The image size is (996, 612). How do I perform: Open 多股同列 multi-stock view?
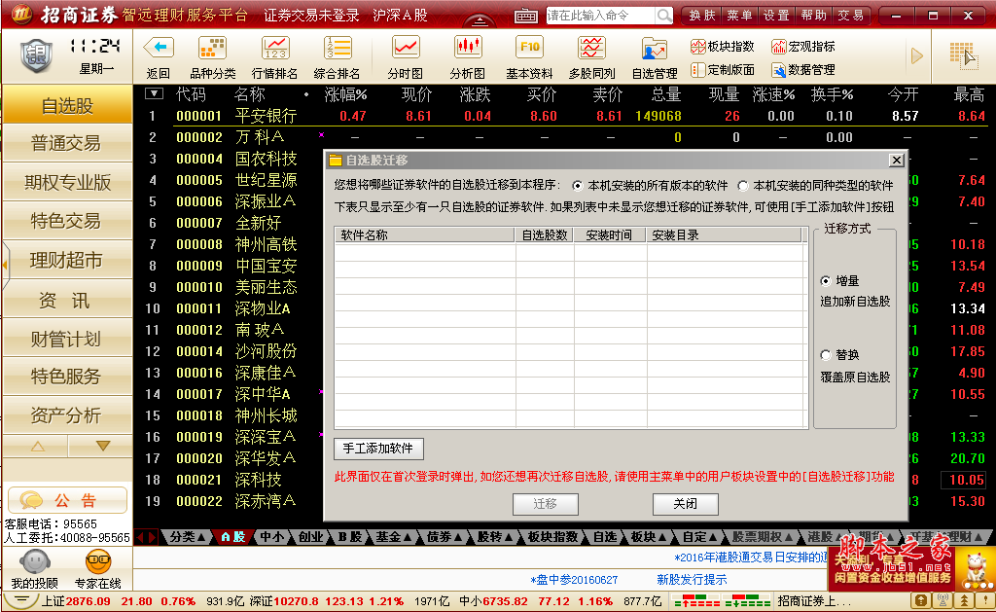coord(591,48)
